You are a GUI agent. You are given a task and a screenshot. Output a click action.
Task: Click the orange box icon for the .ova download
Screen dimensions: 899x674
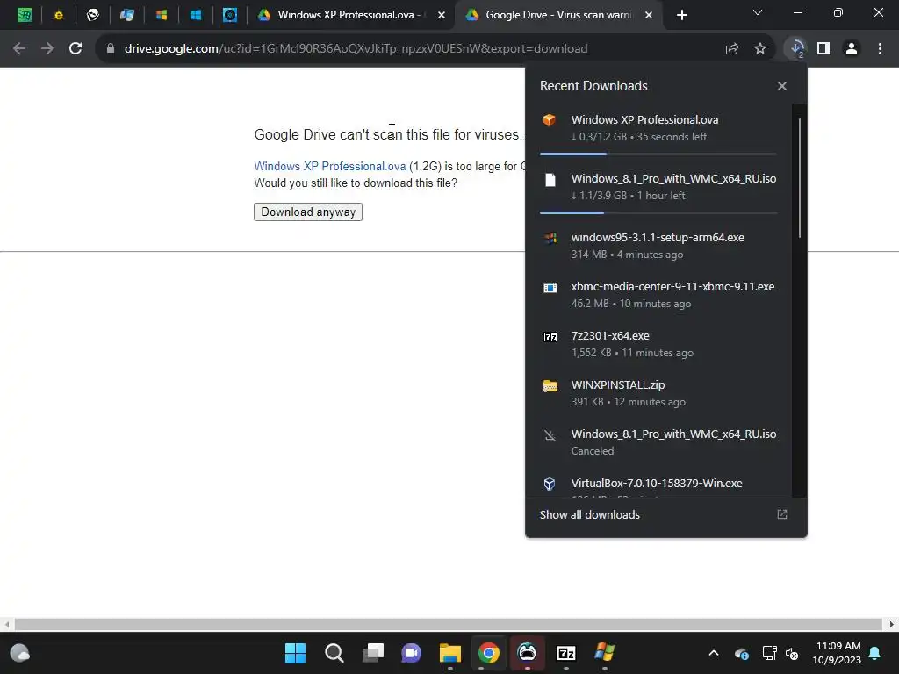550,119
